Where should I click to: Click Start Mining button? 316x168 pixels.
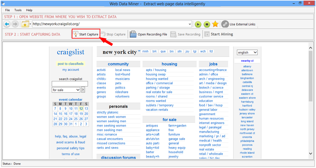click(219, 34)
